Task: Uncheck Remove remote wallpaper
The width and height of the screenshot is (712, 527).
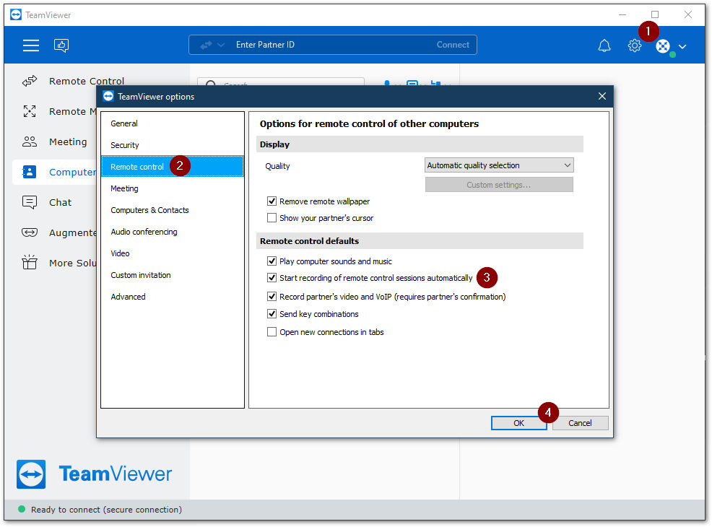Action: (272, 201)
